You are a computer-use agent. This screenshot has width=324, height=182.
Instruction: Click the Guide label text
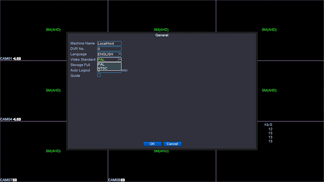click(75, 76)
